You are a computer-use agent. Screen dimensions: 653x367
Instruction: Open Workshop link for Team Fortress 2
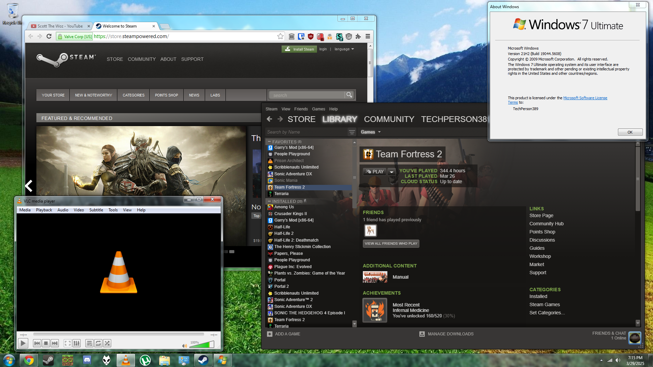tap(540, 256)
